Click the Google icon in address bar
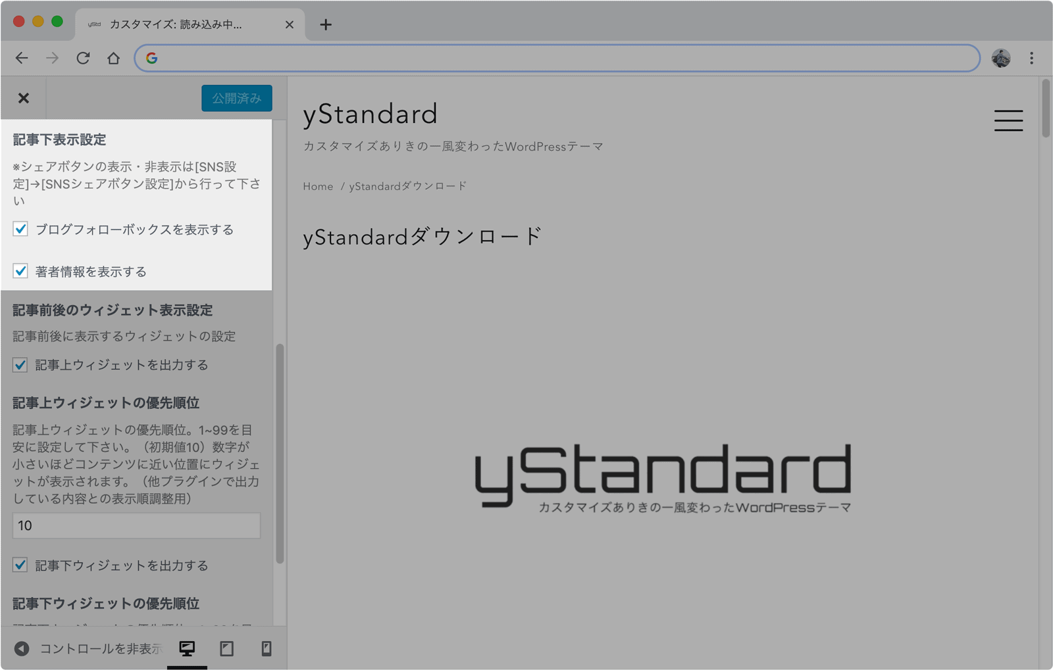Screen dimensions: 1053x670 (x=152, y=58)
